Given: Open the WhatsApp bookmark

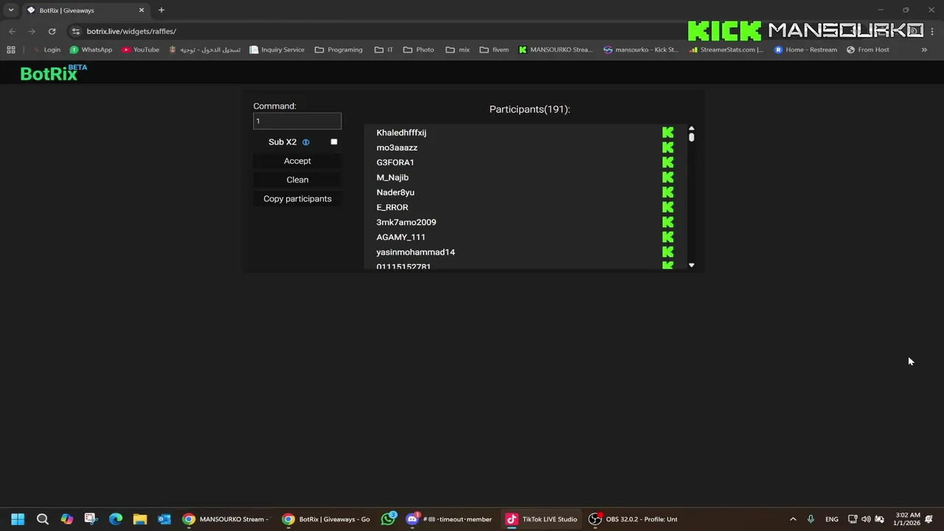Looking at the screenshot, I should tap(91, 49).
